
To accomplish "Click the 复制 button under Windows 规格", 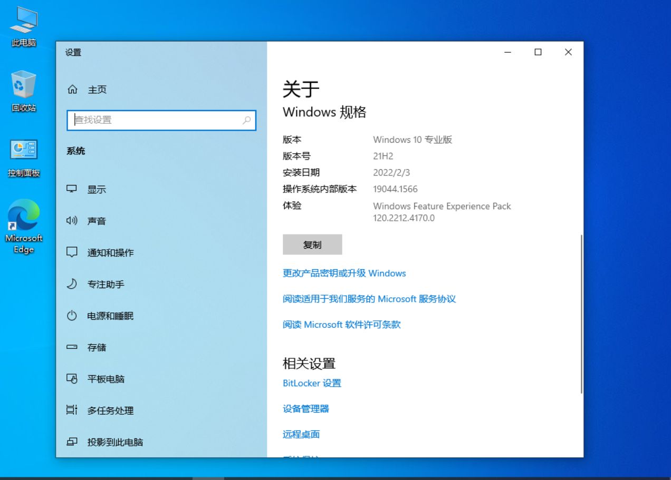I will (x=312, y=244).
